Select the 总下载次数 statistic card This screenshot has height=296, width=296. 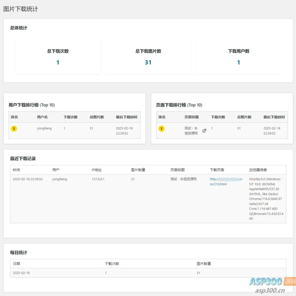point(58,57)
